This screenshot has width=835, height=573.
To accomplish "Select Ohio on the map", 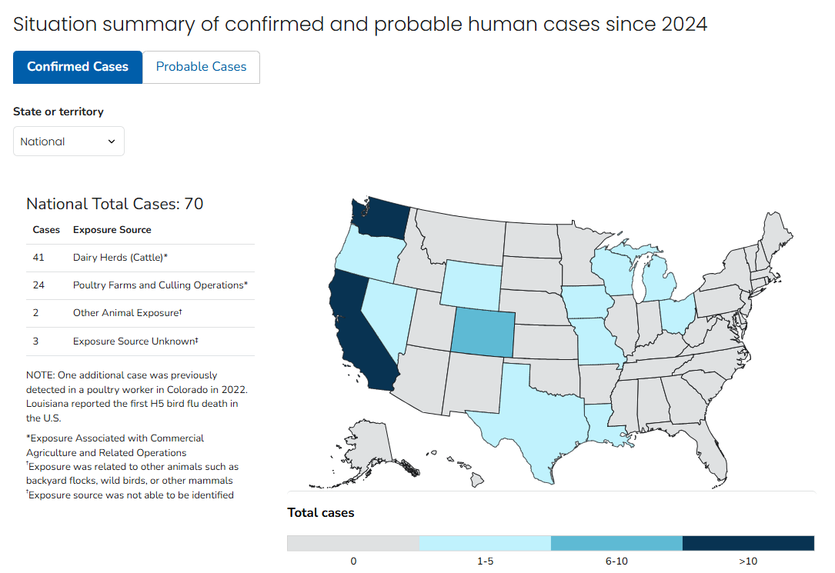I will (x=677, y=314).
